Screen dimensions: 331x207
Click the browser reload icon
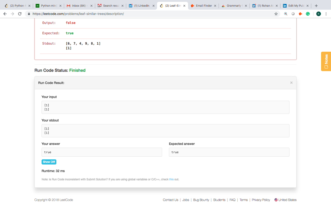(20, 14)
